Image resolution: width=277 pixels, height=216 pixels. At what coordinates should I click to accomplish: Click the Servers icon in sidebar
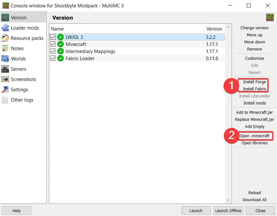(x=5, y=69)
